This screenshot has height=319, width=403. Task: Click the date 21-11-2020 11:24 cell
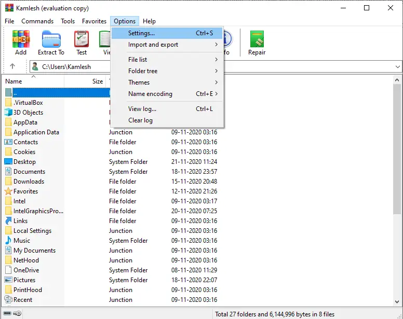(194, 161)
